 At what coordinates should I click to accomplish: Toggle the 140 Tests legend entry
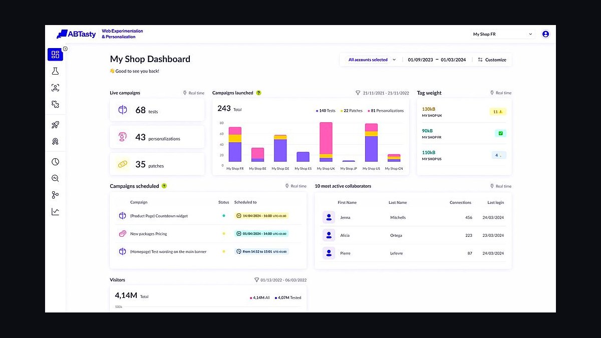coord(326,111)
